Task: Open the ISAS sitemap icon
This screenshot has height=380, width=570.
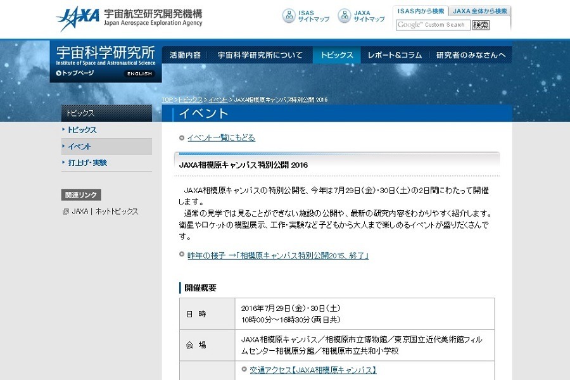Action: tap(289, 16)
